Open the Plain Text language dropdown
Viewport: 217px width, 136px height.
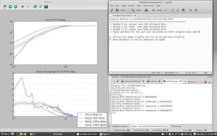coord(157,73)
